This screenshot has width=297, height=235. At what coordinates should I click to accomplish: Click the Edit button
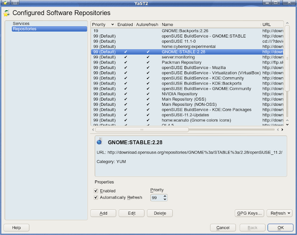pos(131,213)
